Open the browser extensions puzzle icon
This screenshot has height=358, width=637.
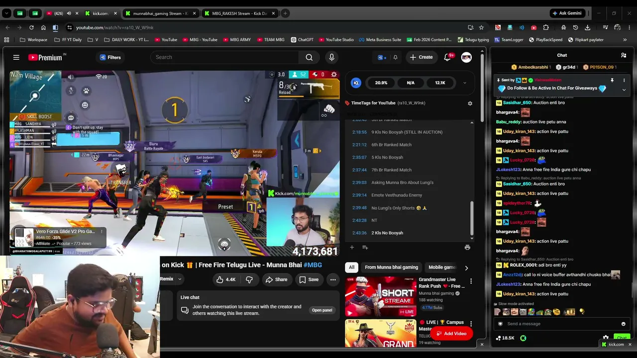[546, 27]
